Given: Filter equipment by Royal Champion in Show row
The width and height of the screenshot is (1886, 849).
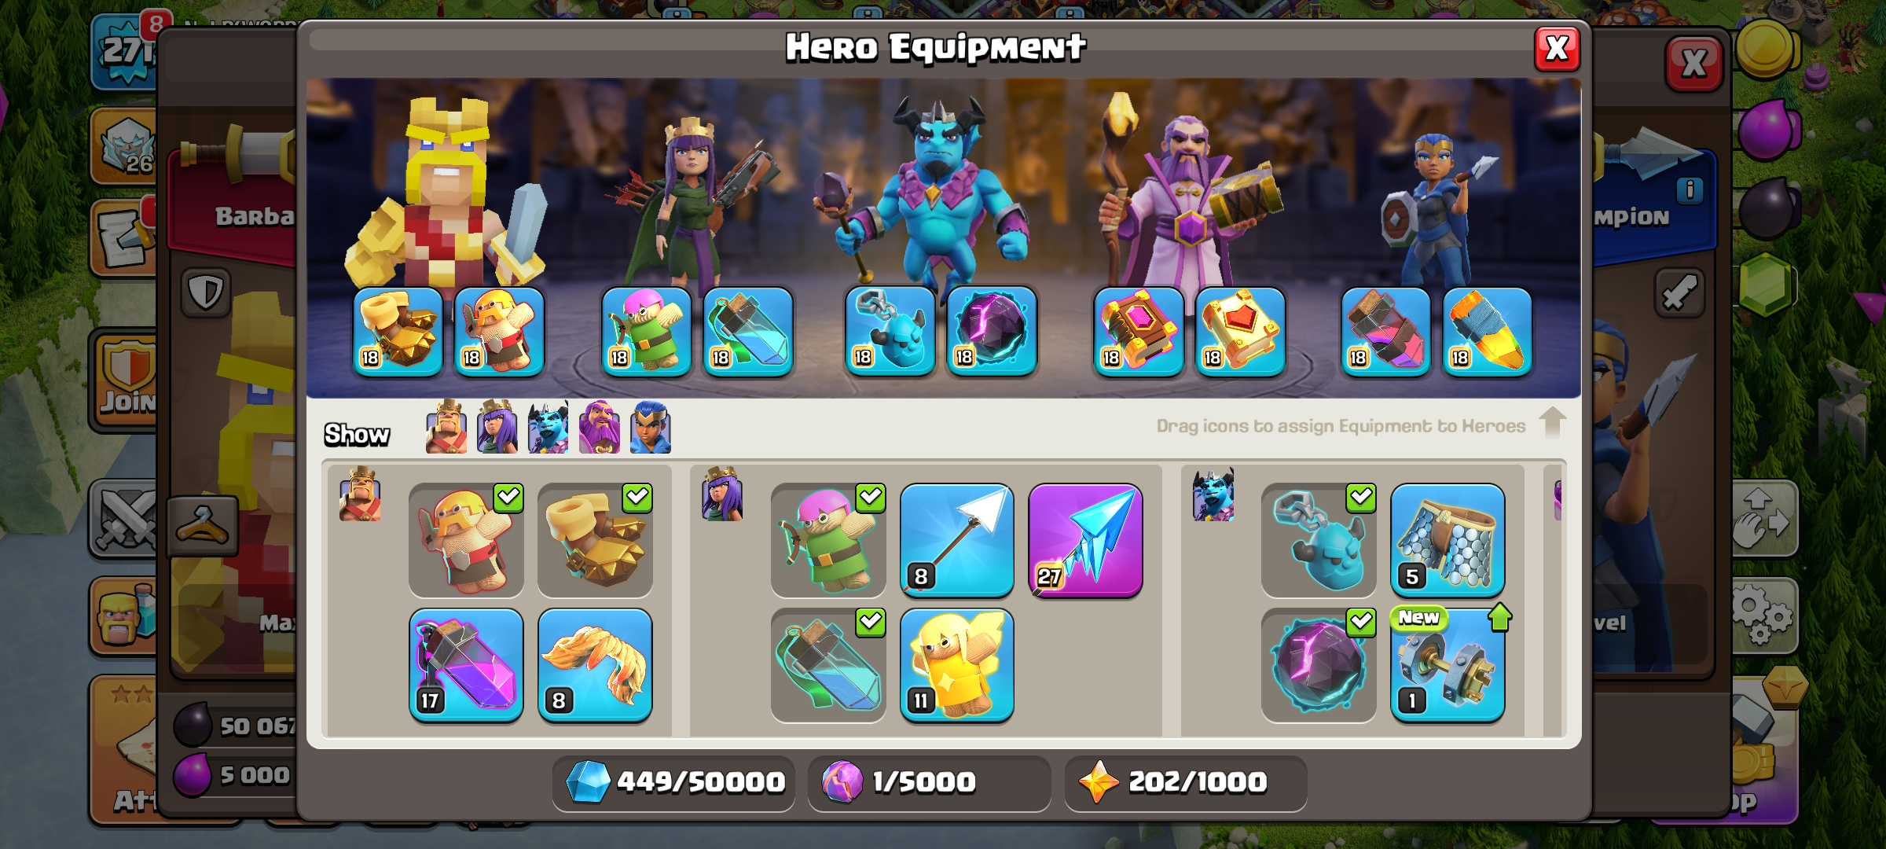Looking at the screenshot, I should pyautogui.click(x=651, y=428).
